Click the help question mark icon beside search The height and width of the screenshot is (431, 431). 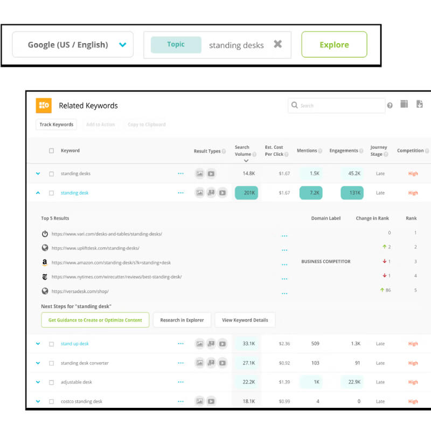coord(390,105)
